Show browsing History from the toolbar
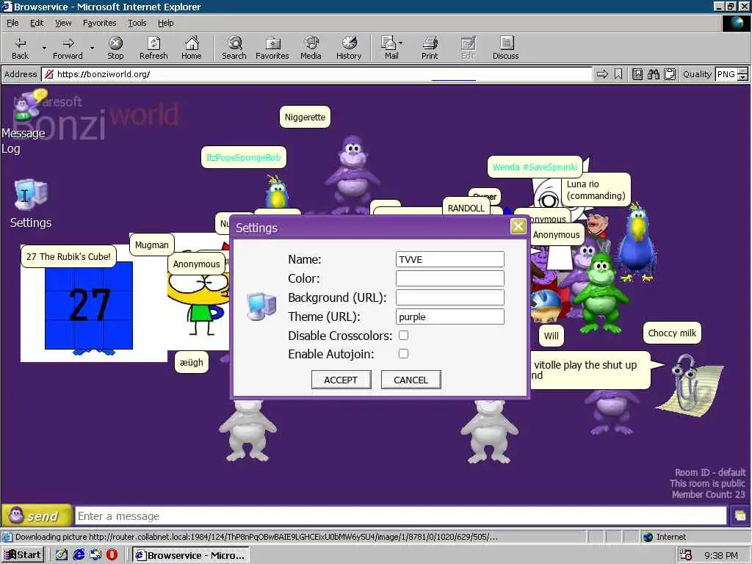The height and width of the screenshot is (564, 752). click(x=349, y=48)
